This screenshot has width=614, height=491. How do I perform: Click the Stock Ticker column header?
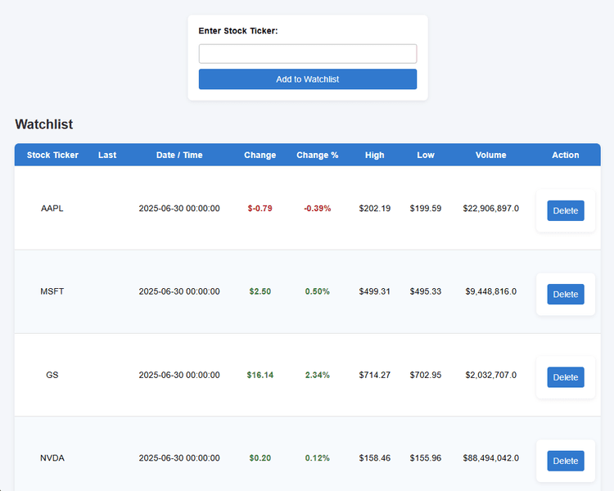[x=52, y=155]
